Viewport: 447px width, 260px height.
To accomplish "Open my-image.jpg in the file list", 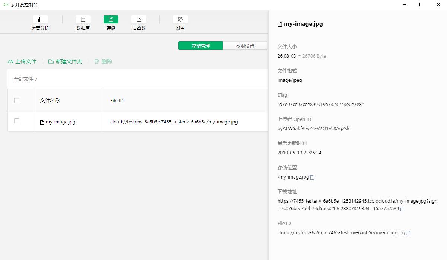I will (x=60, y=122).
